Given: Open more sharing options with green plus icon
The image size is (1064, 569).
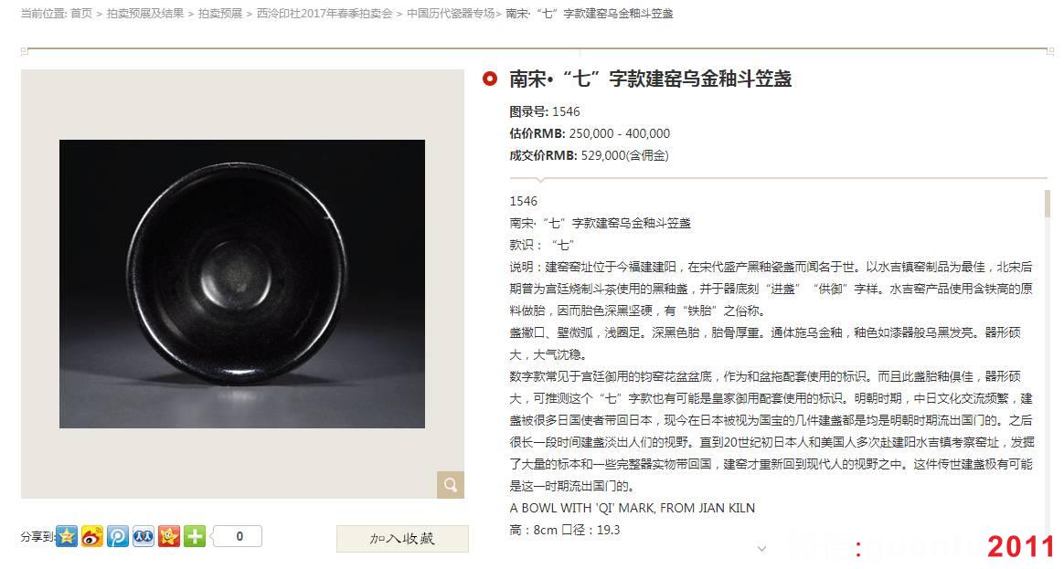Looking at the screenshot, I should [194, 537].
